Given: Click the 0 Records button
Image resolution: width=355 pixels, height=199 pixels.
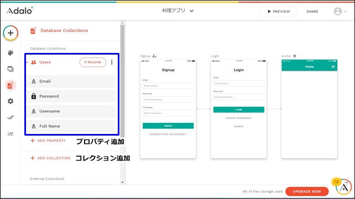Looking at the screenshot, I should (92, 62).
